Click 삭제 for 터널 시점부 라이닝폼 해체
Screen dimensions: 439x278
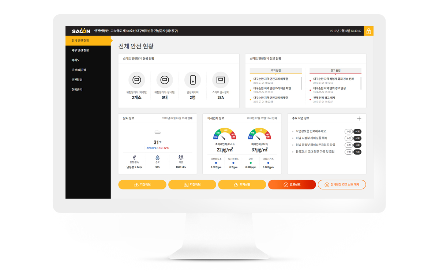click(357, 138)
